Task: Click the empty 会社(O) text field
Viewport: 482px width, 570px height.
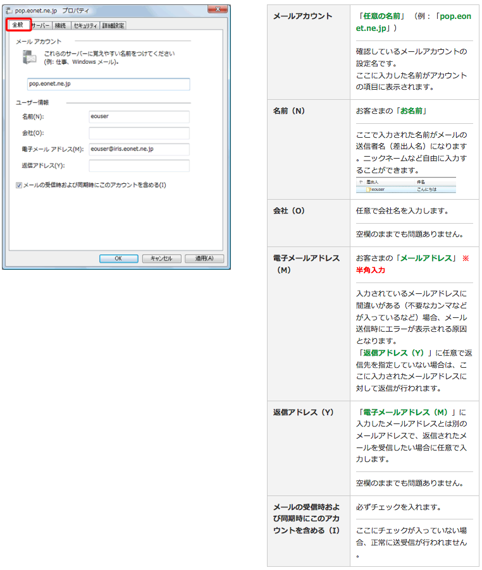Action: pyautogui.click(x=139, y=133)
